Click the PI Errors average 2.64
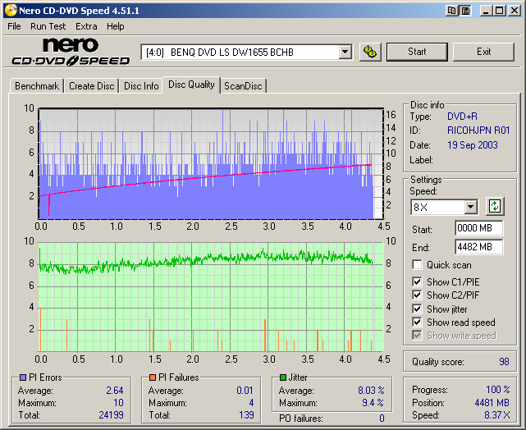The image size is (526, 430). [115, 391]
